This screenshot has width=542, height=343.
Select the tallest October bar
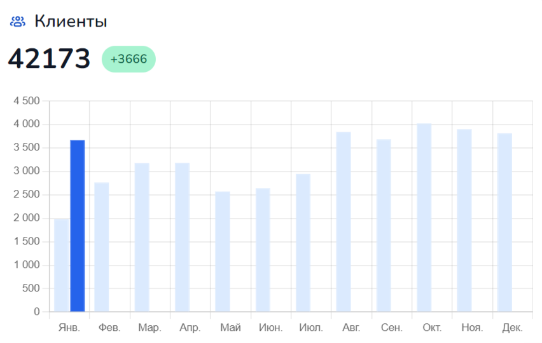[x=424, y=217]
